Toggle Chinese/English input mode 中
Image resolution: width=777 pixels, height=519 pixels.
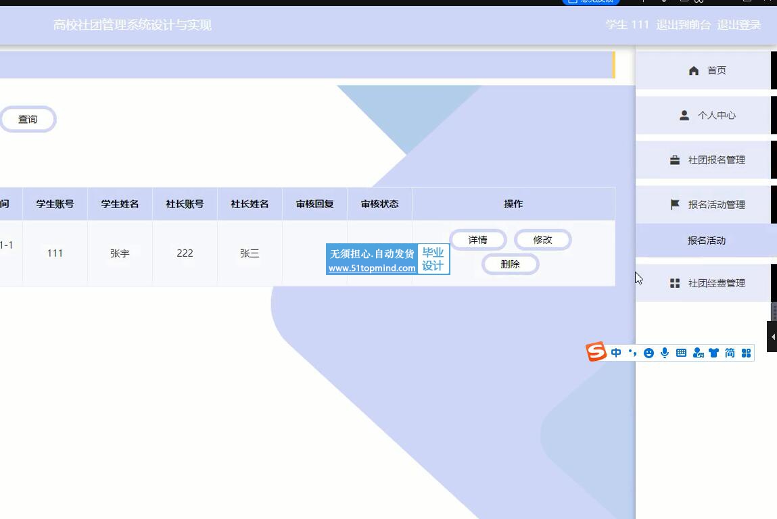point(616,353)
